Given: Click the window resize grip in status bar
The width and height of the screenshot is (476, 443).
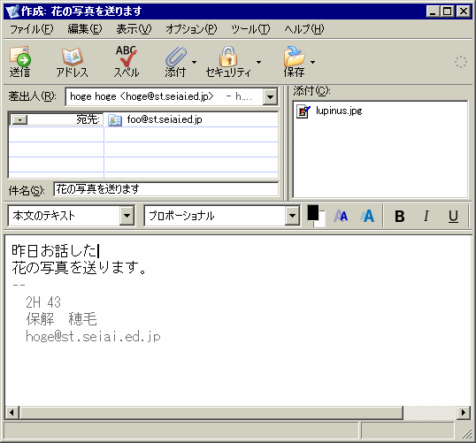Looking at the screenshot, I should 466,433.
